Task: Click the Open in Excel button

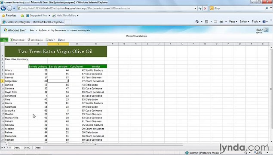Action: click(x=17, y=40)
